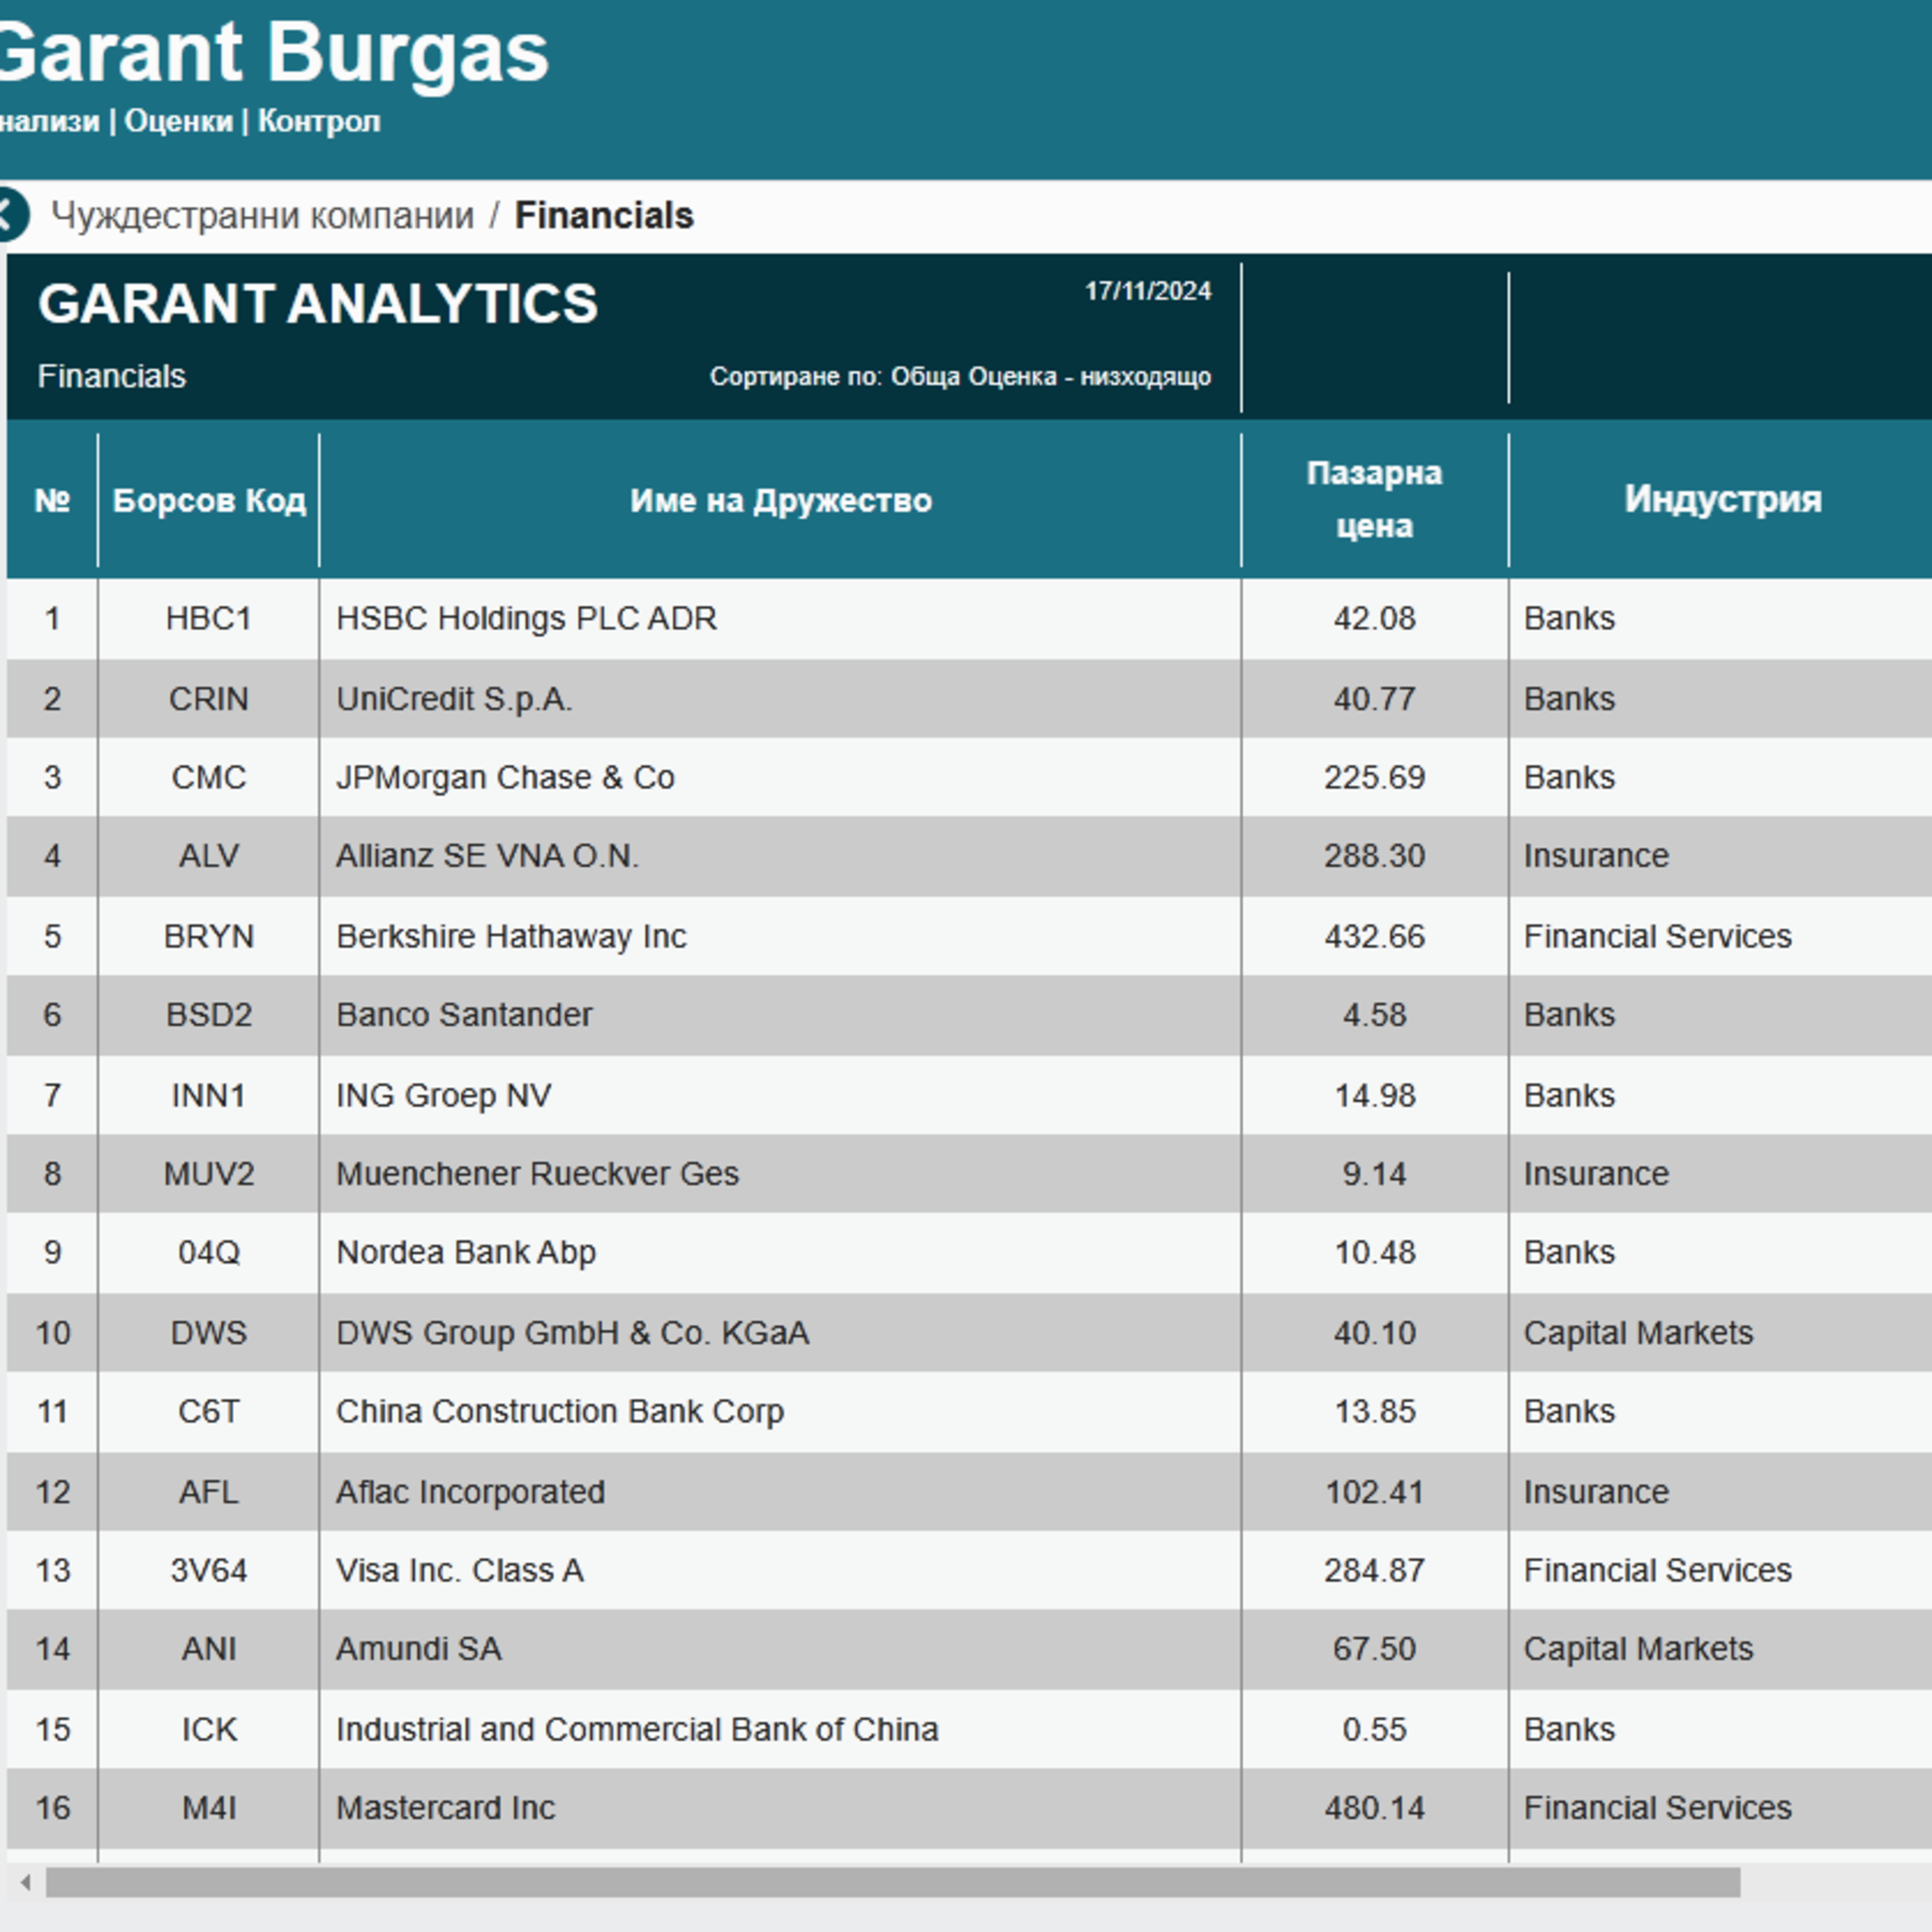Image resolution: width=1932 pixels, height=1932 pixels.
Task: Click price 102.41
Action: (x=1374, y=1492)
